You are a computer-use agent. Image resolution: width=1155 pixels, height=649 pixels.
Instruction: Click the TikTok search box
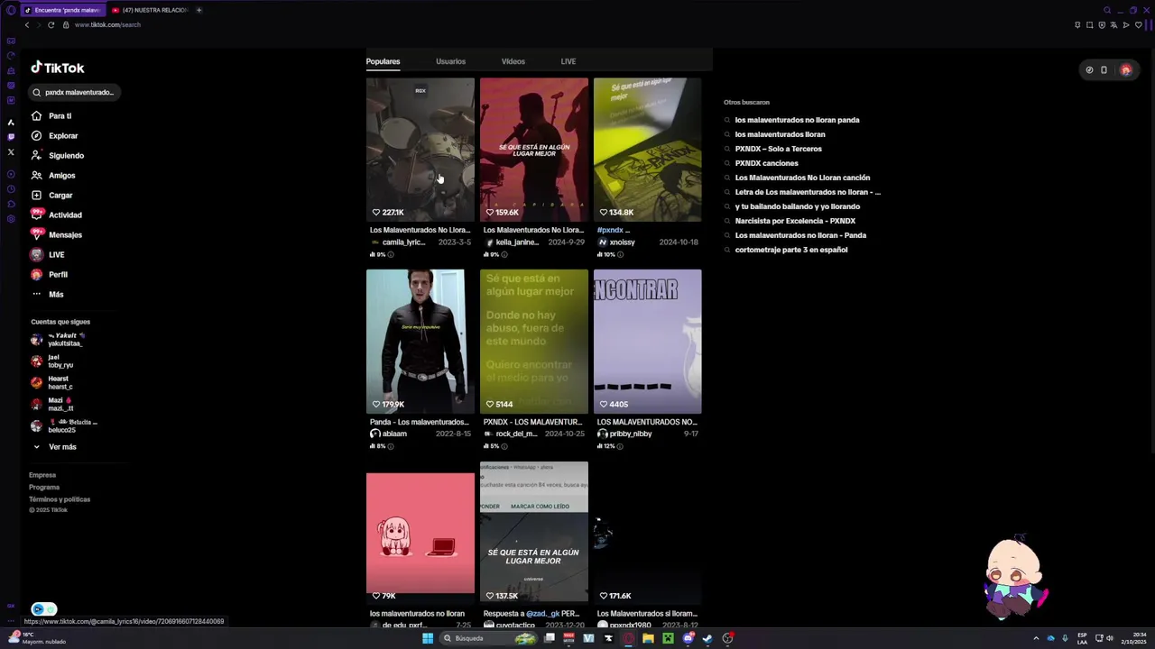click(74, 92)
